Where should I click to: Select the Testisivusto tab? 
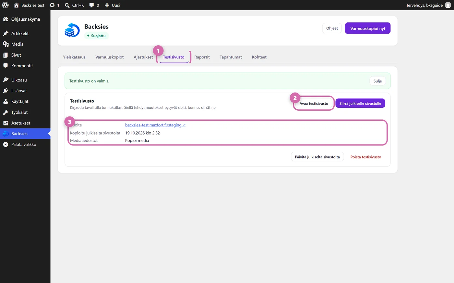click(x=173, y=57)
